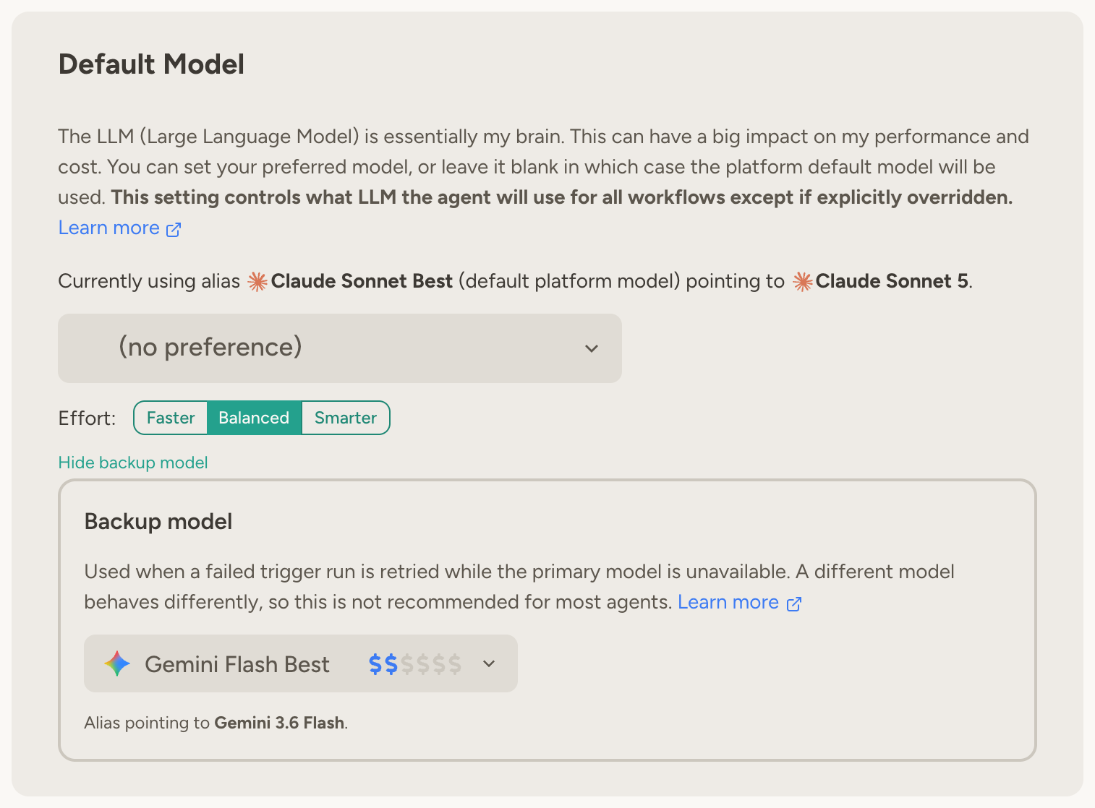Click the Backup model heading
This screenshot has width=1095, height=808.
[x=158, y=521]
